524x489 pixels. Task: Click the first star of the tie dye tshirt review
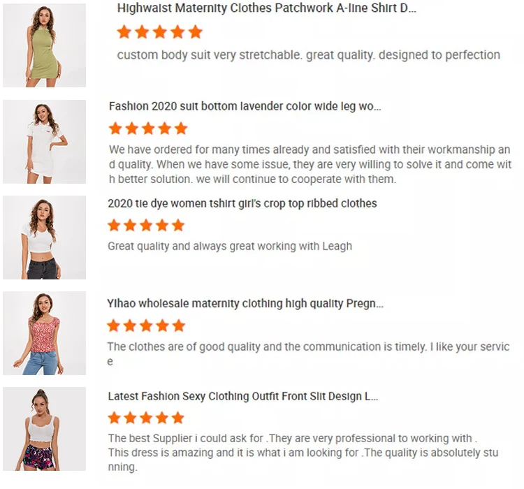[x=115, y=226]
